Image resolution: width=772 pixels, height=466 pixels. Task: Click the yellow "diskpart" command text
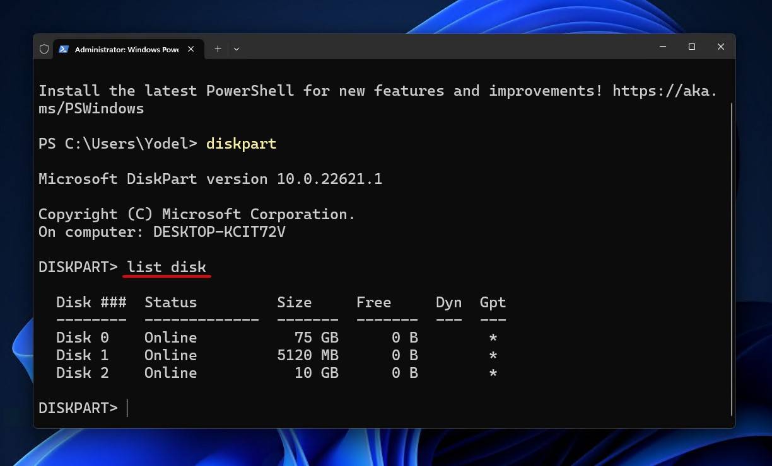(x=241, y=144)
